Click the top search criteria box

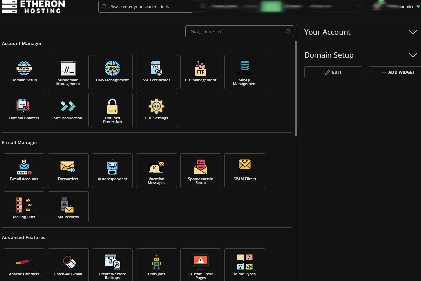coord(146,7)
